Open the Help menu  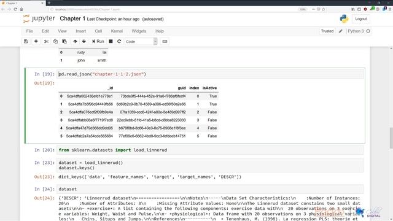160,31
